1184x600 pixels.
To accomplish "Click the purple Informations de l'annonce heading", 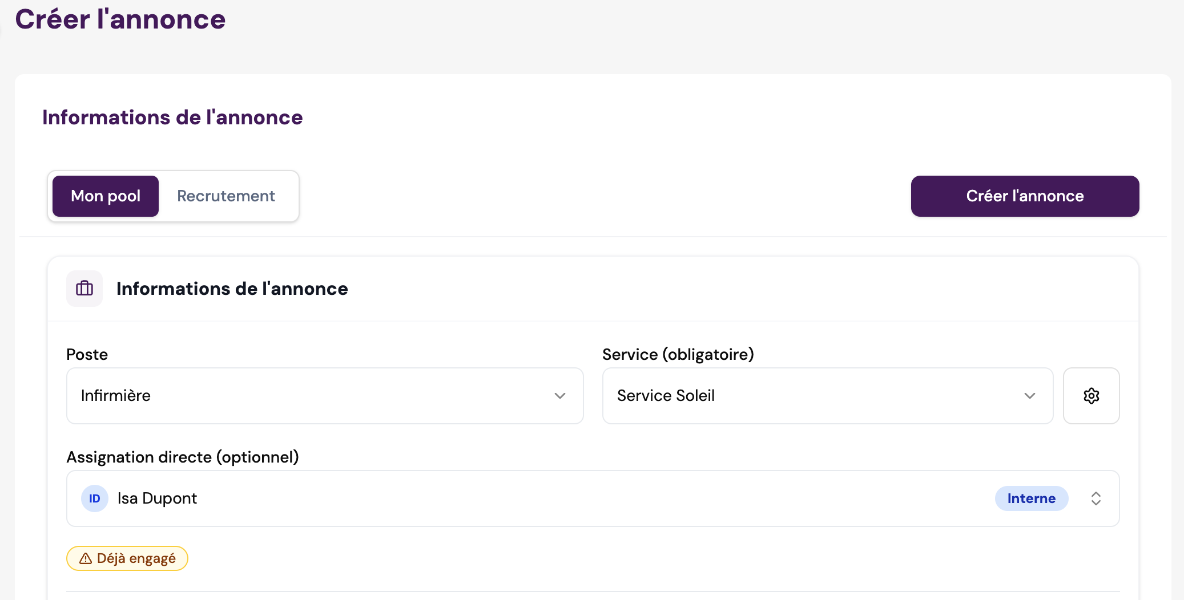I will (x=172, y=117).
